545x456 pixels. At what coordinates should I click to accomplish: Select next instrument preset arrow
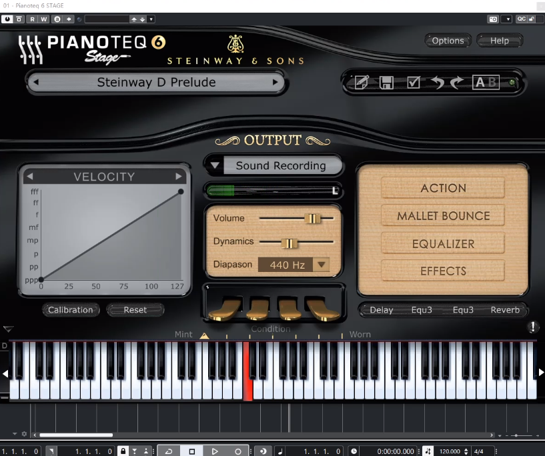click(x=276, y=82)
